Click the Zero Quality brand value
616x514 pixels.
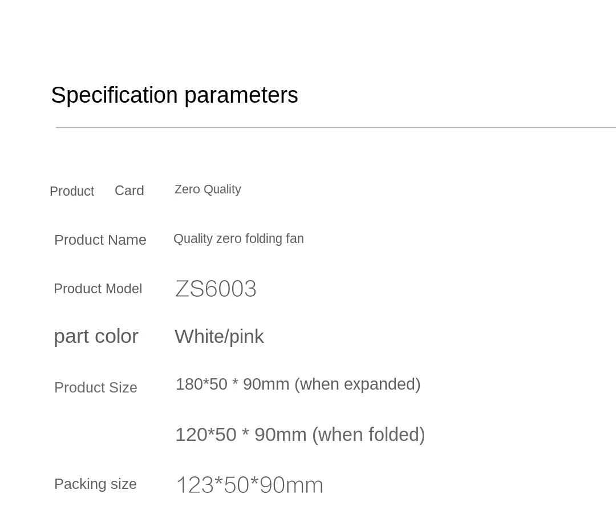[208, 189]
